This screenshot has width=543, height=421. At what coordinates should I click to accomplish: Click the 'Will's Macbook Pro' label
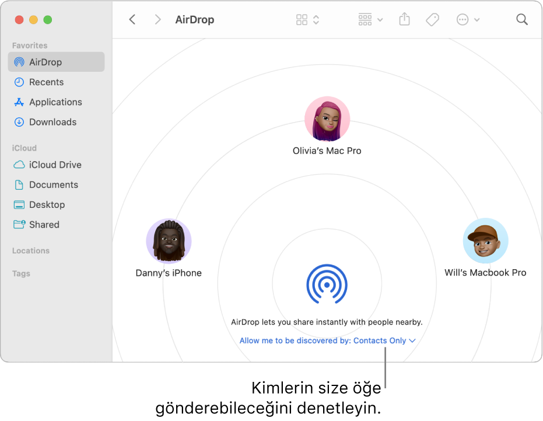point(485,273)
